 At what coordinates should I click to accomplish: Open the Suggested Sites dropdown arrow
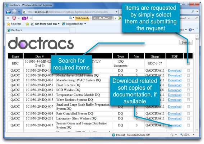[x=85, y=24]
